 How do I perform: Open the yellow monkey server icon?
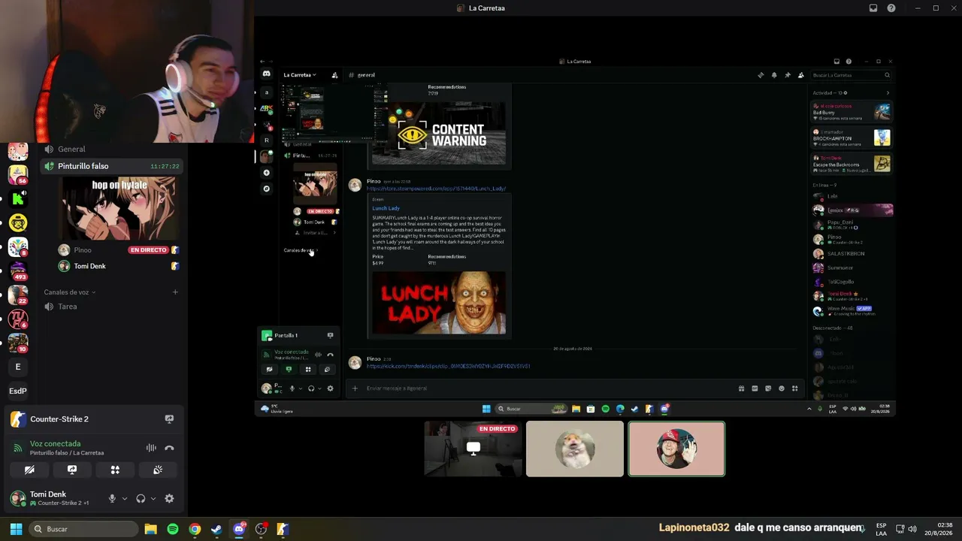coord(18,222)
